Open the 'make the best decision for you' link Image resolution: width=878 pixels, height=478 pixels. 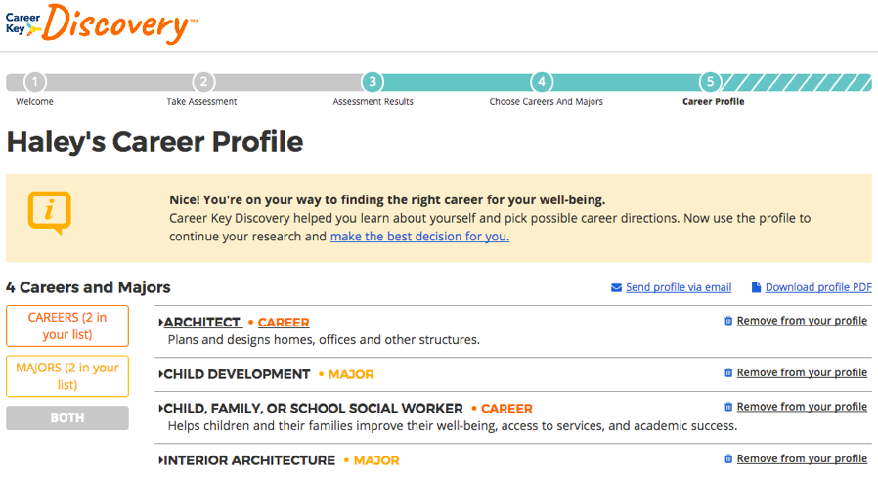click(419, 237)
